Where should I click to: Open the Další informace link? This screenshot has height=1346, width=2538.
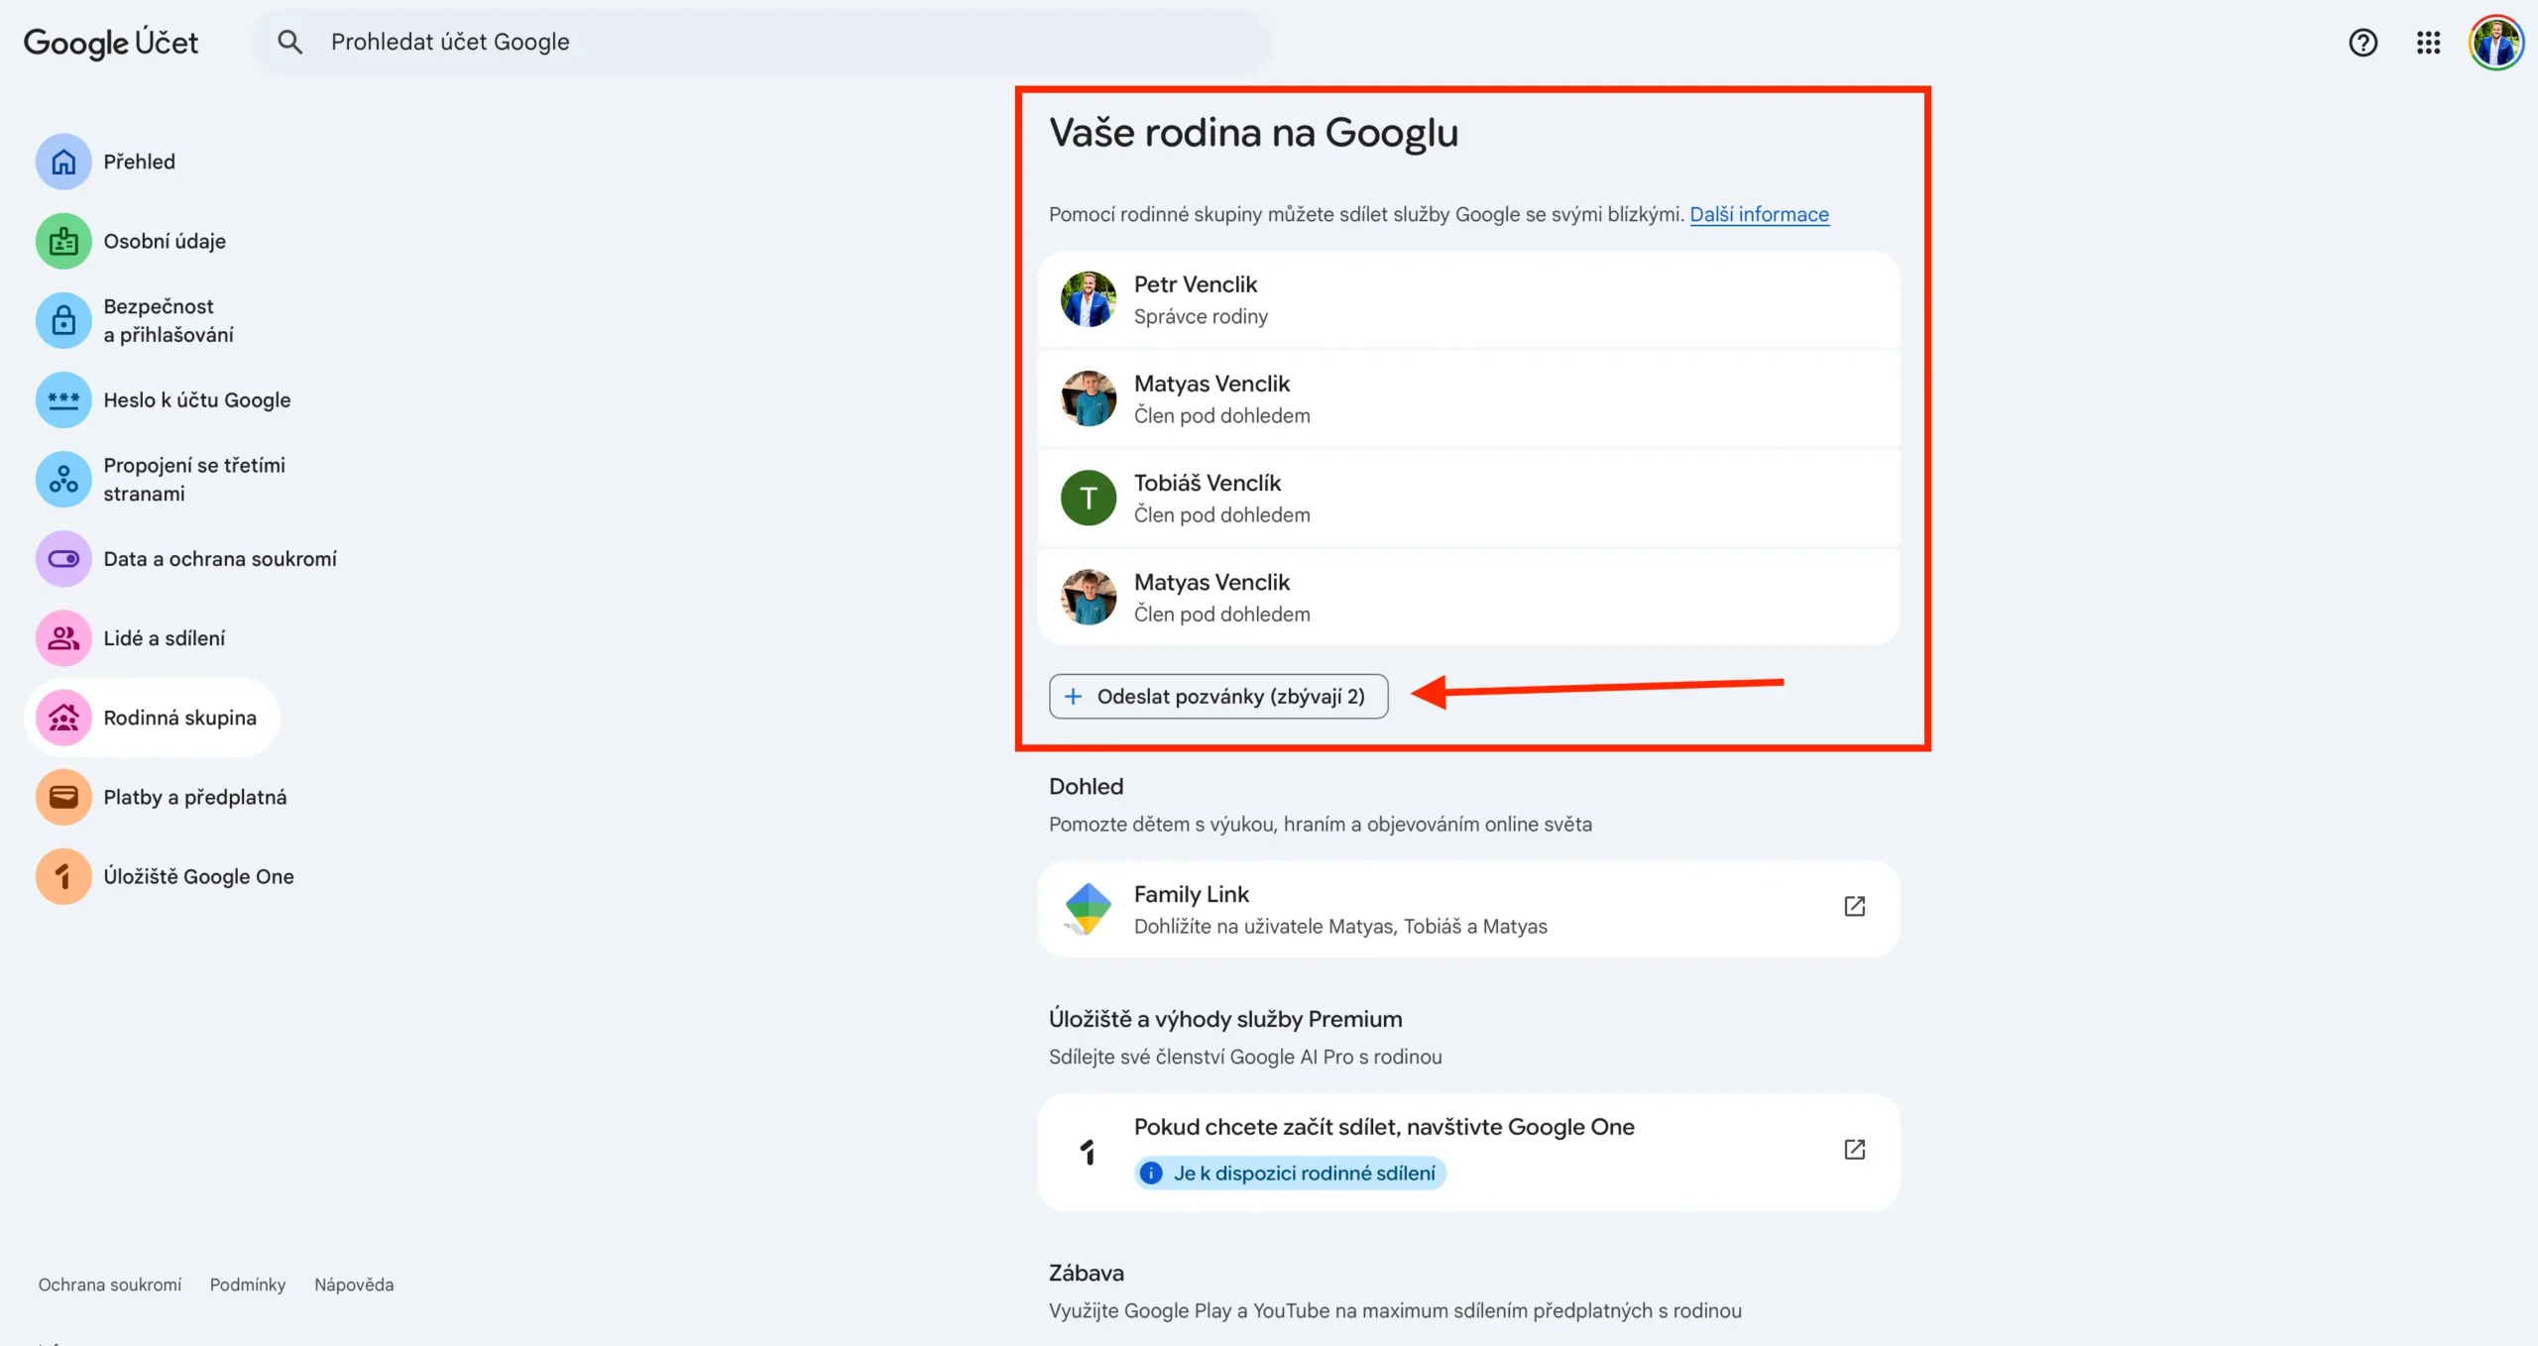coord(1760,214)
